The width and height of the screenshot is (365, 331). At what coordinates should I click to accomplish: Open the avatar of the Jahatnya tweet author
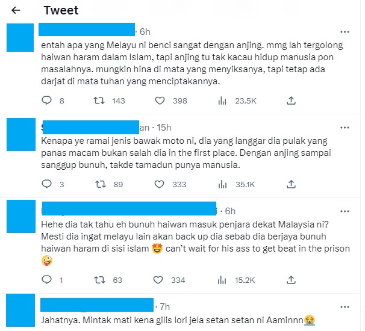20,310
